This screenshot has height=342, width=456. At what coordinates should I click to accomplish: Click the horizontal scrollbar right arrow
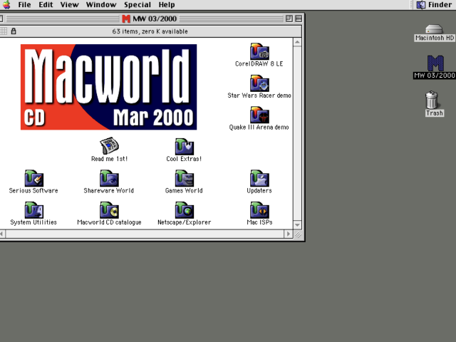(x=289, y=234)
